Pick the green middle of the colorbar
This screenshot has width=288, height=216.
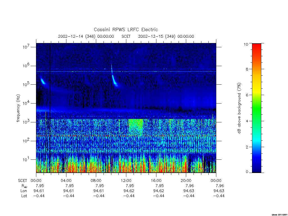pyautogui.click(x=256, y=108)
